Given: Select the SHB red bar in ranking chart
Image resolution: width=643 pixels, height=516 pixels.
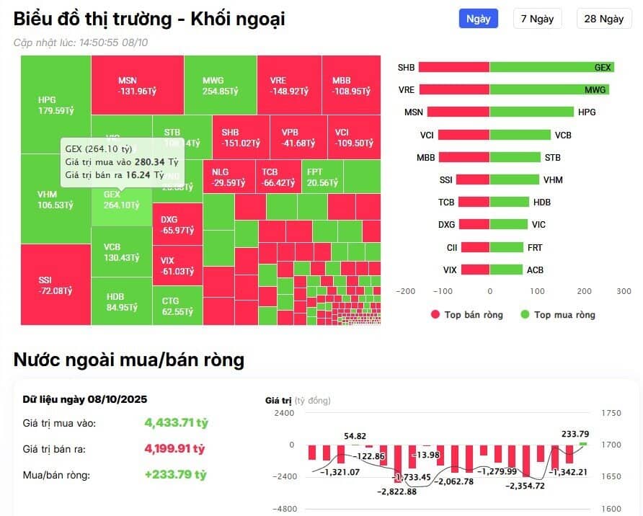Looking at the screenshot, I should [454, 67].
